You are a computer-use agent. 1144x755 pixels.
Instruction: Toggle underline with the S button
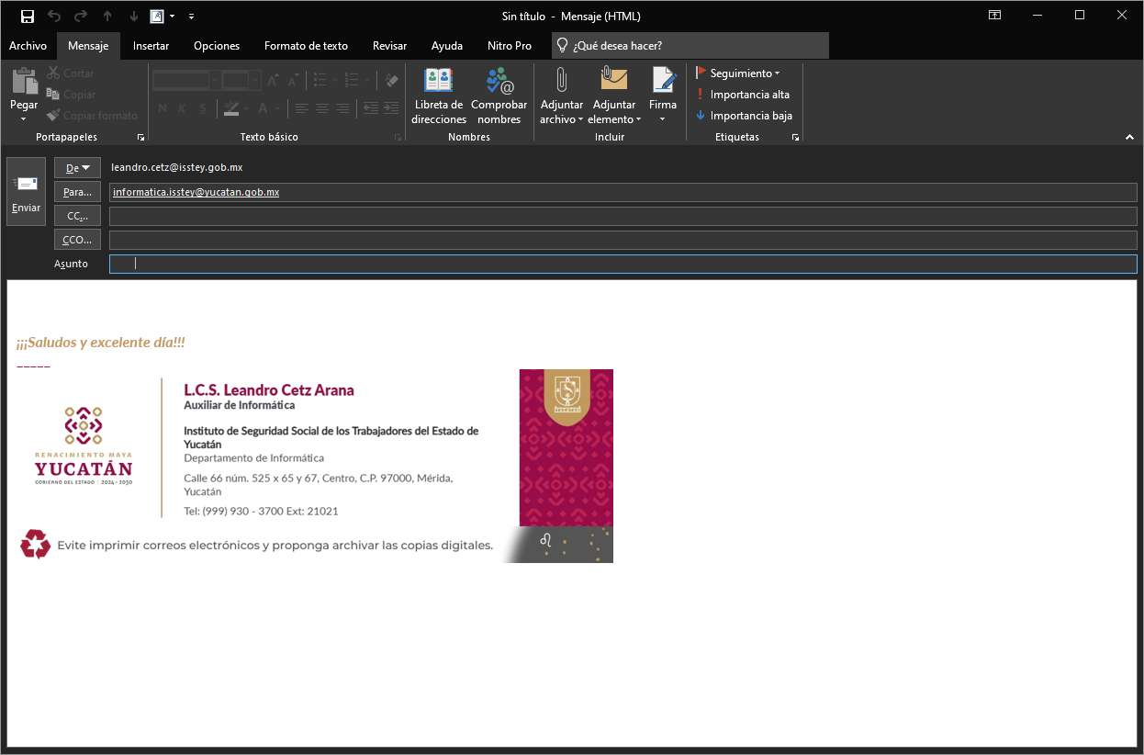(x=202, y=108)
